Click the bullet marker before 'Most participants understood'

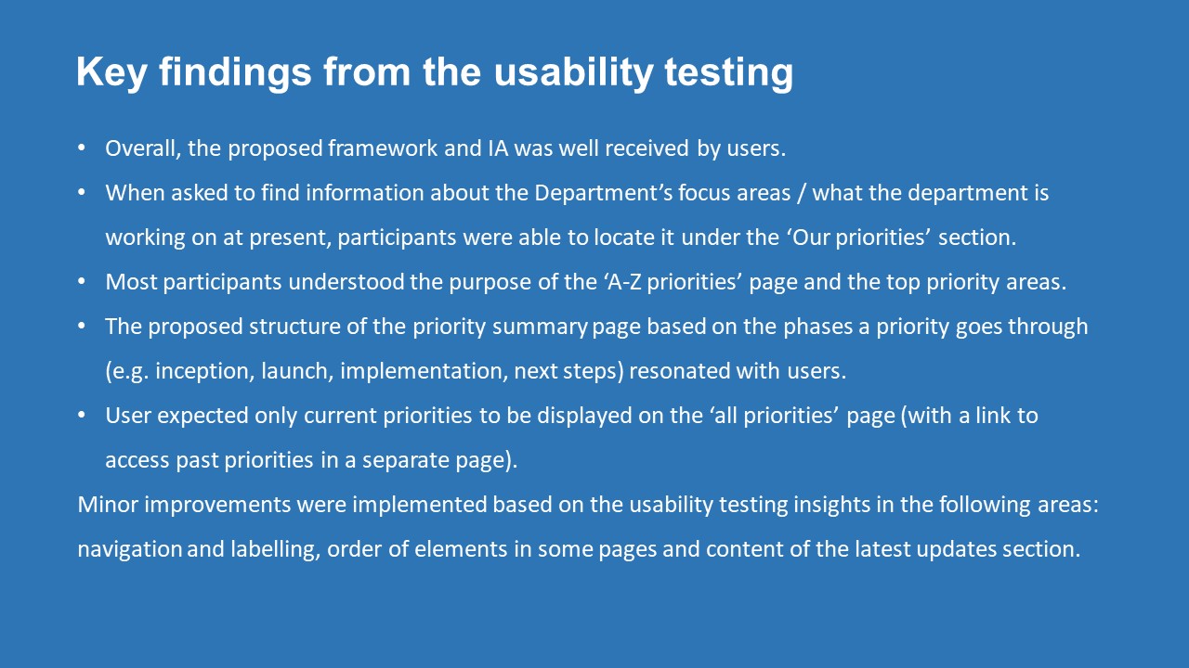tap(82, 282)
